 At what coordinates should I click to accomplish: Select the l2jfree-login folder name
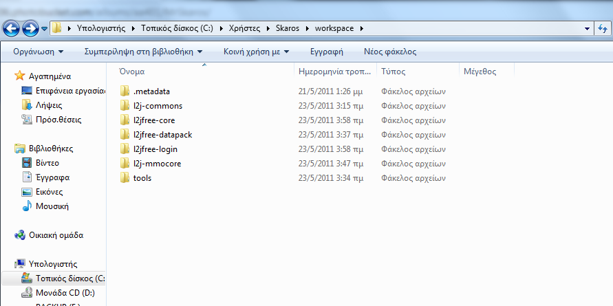[x=155, y=149]
